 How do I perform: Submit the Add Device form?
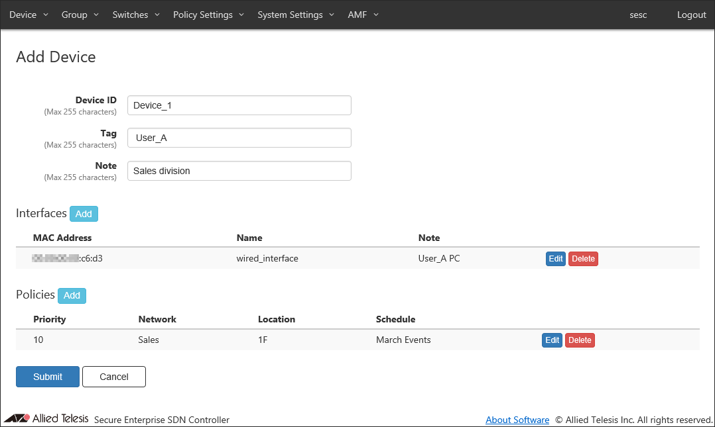coord(48,377)
